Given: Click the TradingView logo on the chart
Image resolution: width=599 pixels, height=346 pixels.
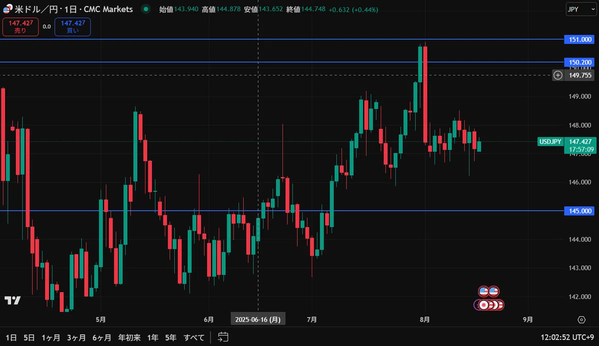Looking at the screenshot, I should [x=12, y=300].
